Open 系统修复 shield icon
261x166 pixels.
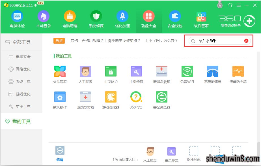(x=96, y=19)
